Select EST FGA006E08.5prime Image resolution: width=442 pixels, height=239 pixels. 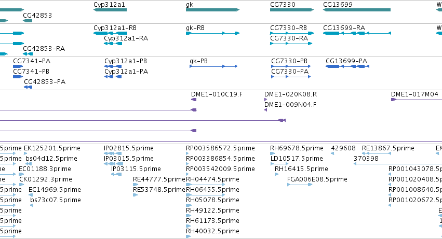(317, 179)
